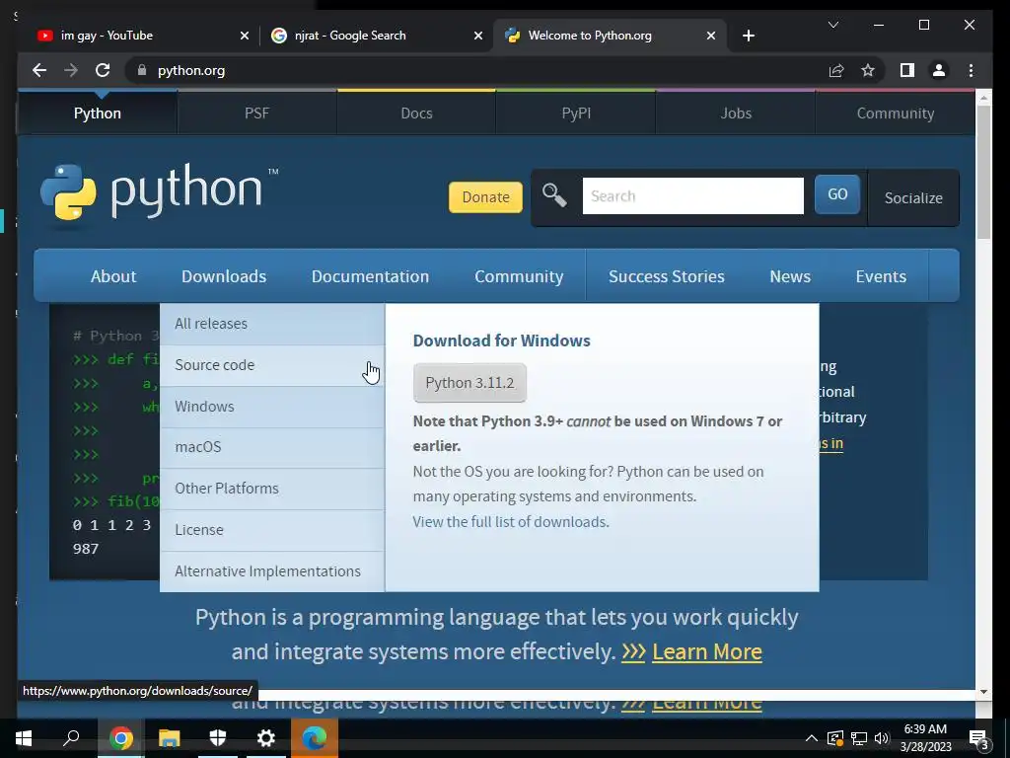The height and width of the screenshot is (758, 1010).
Task: Open the Chrome profile avatar
Action: coord(939,70)
